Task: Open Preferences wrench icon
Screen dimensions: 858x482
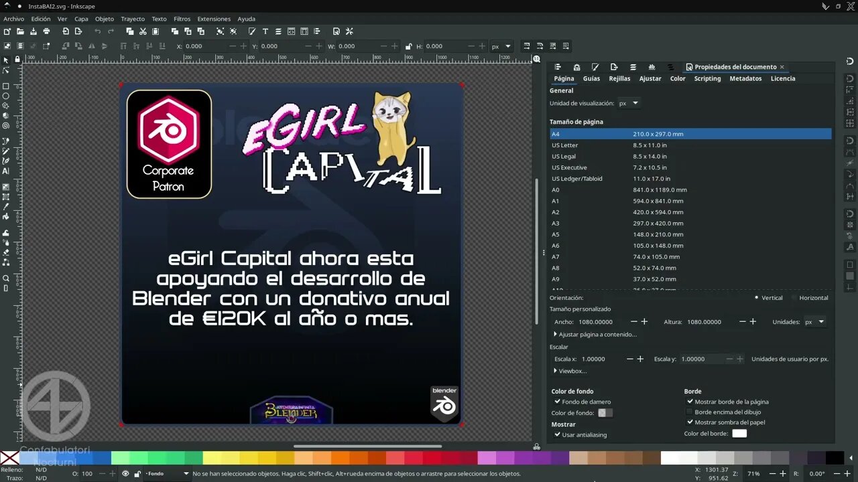Action: click(349, 31)
